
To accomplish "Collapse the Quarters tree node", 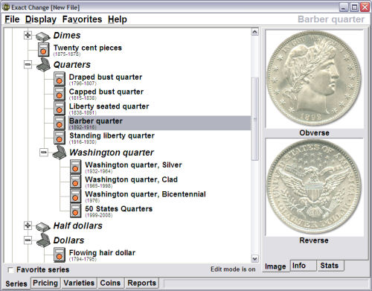I will click(x=28, y=65).
